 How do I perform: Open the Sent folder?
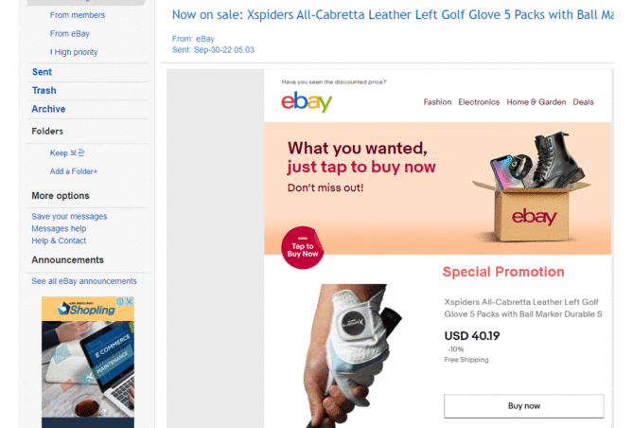(x=42, y=72)
